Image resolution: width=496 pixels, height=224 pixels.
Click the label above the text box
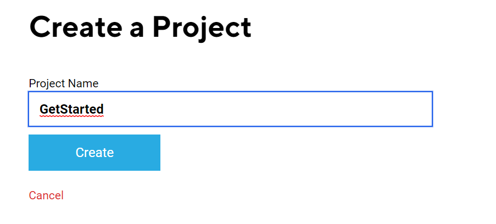[x=64, y=83]
